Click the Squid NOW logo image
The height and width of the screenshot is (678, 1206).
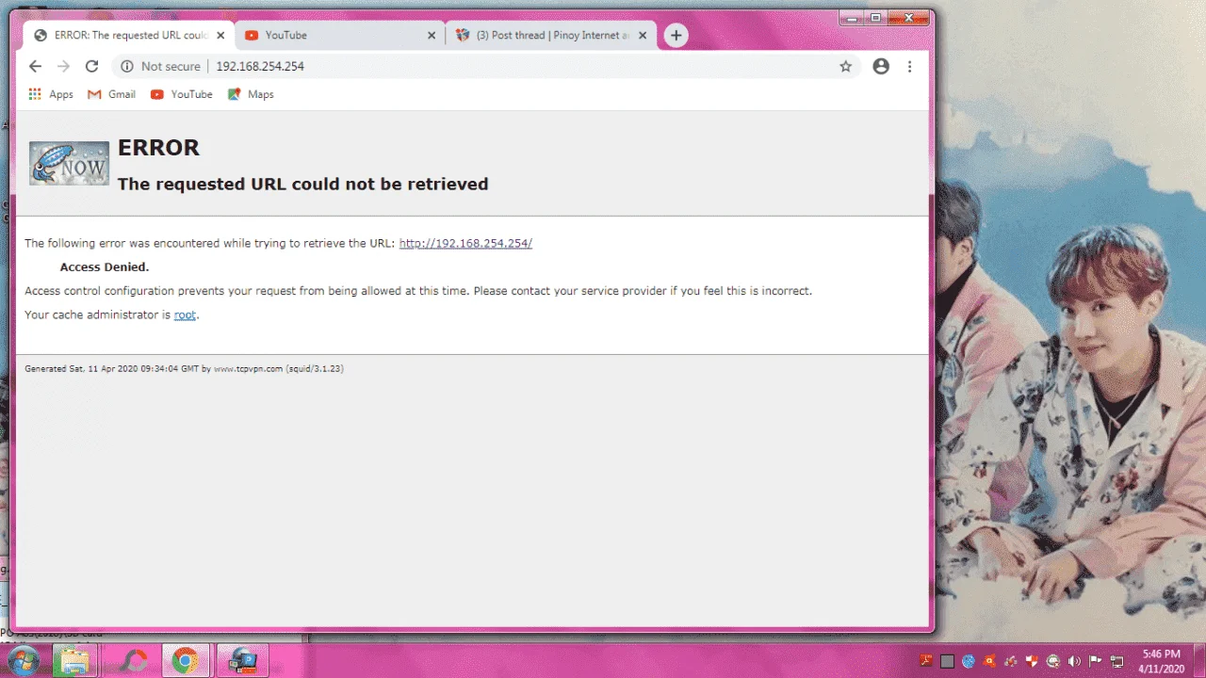[x=69, y=163]
